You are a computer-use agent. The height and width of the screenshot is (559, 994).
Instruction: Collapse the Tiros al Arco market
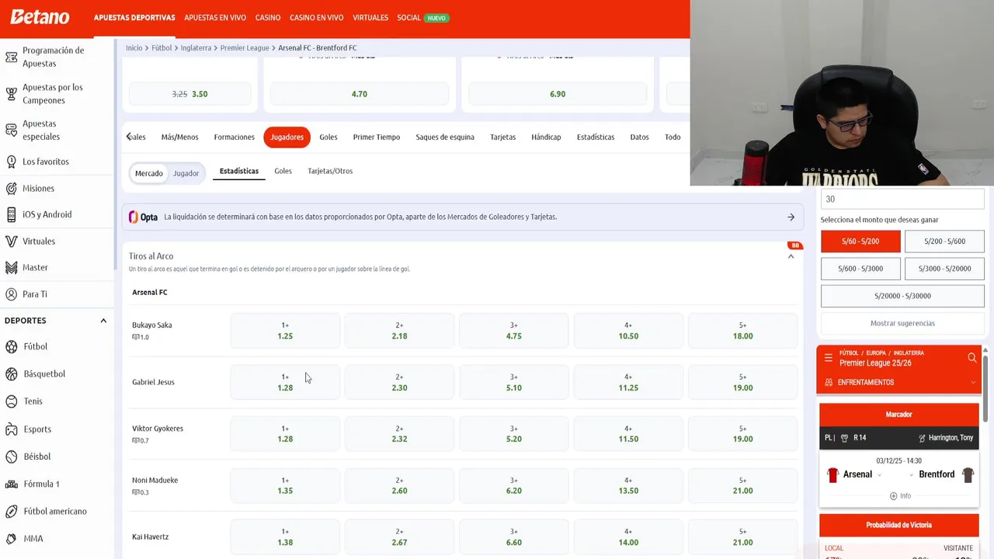coord(791,256)
